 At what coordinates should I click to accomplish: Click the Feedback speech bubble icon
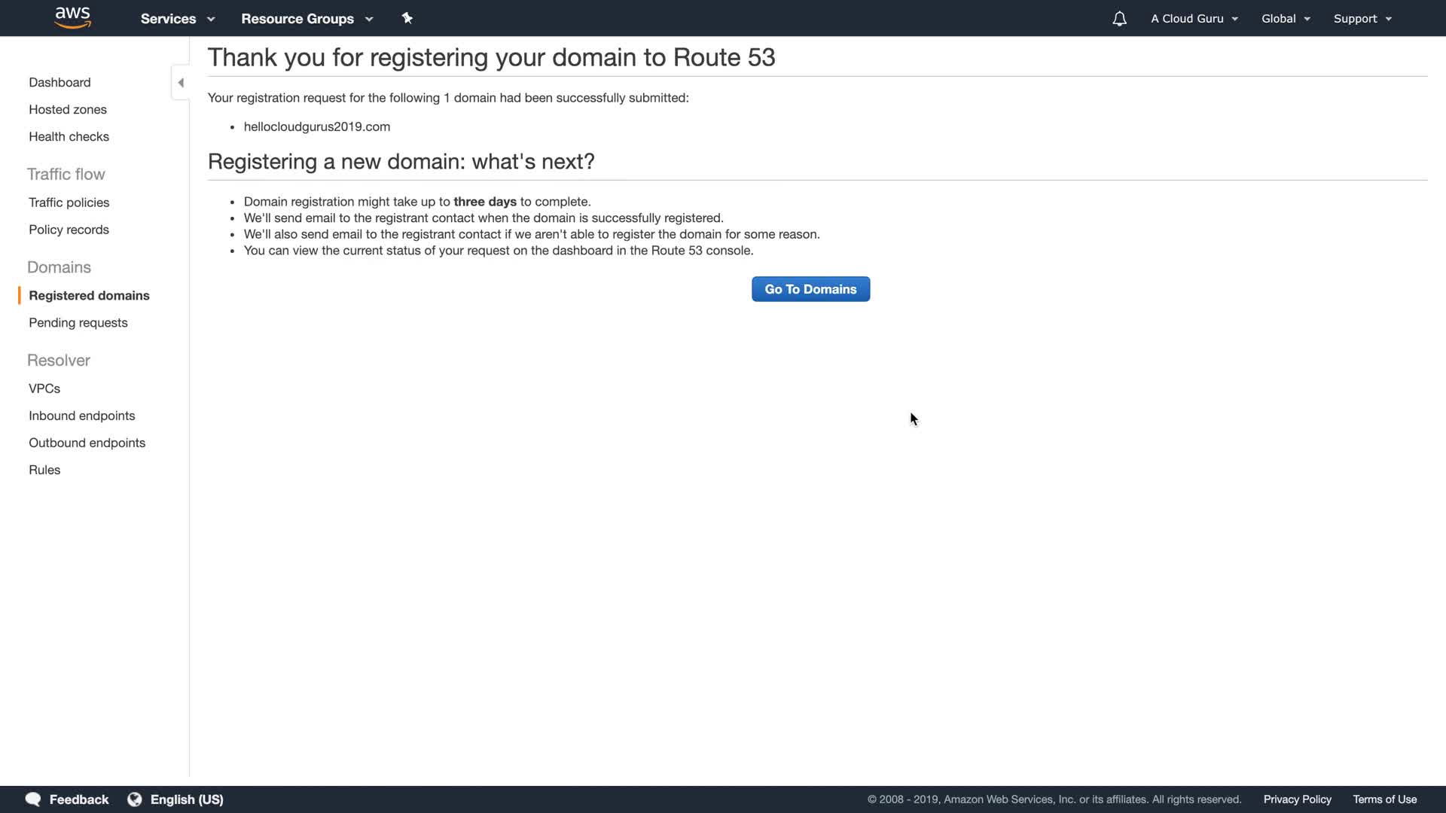point(33,799)
